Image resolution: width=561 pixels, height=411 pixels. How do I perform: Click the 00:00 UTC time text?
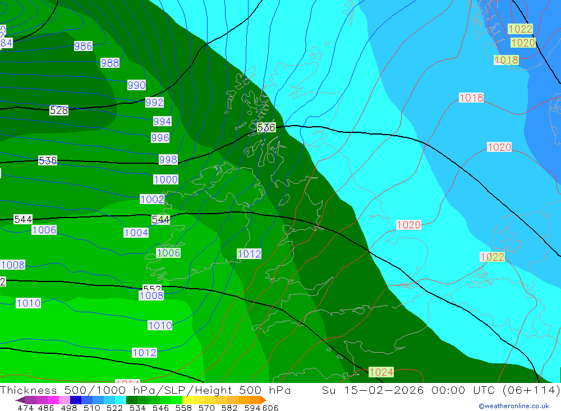pyautogui.click(x=463, y=390)
